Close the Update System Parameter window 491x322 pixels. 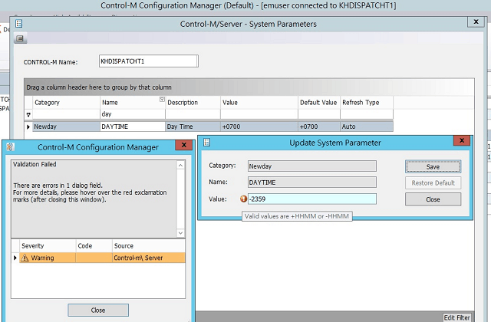pos(462,140)
